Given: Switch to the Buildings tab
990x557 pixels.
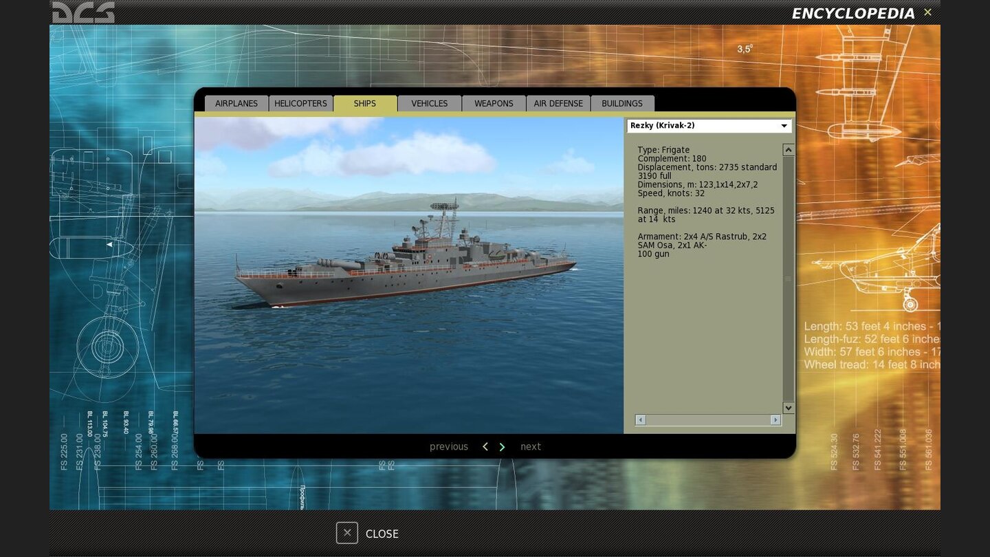Looking at the screenshot, I should pos(622,103).
